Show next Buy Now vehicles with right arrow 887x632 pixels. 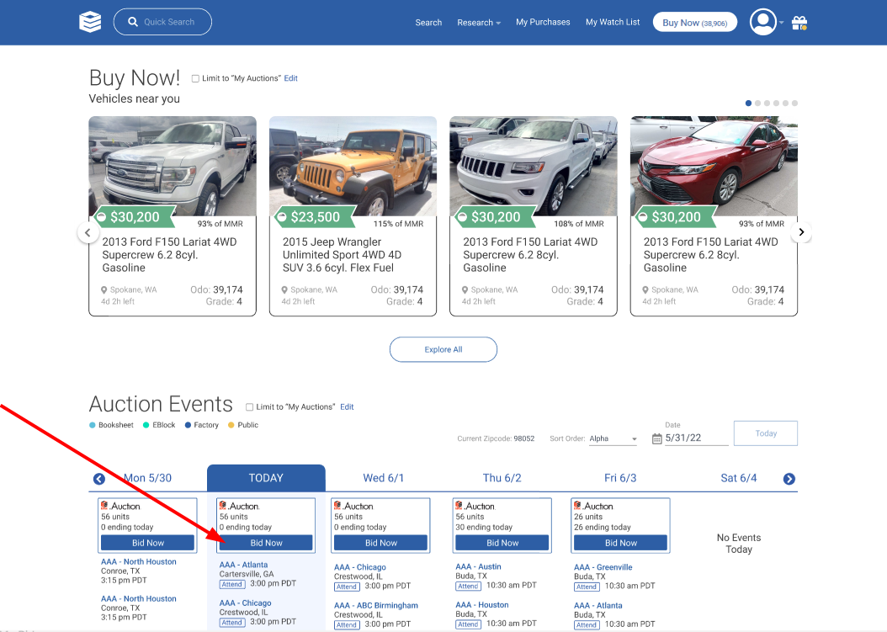pos(801,232)
